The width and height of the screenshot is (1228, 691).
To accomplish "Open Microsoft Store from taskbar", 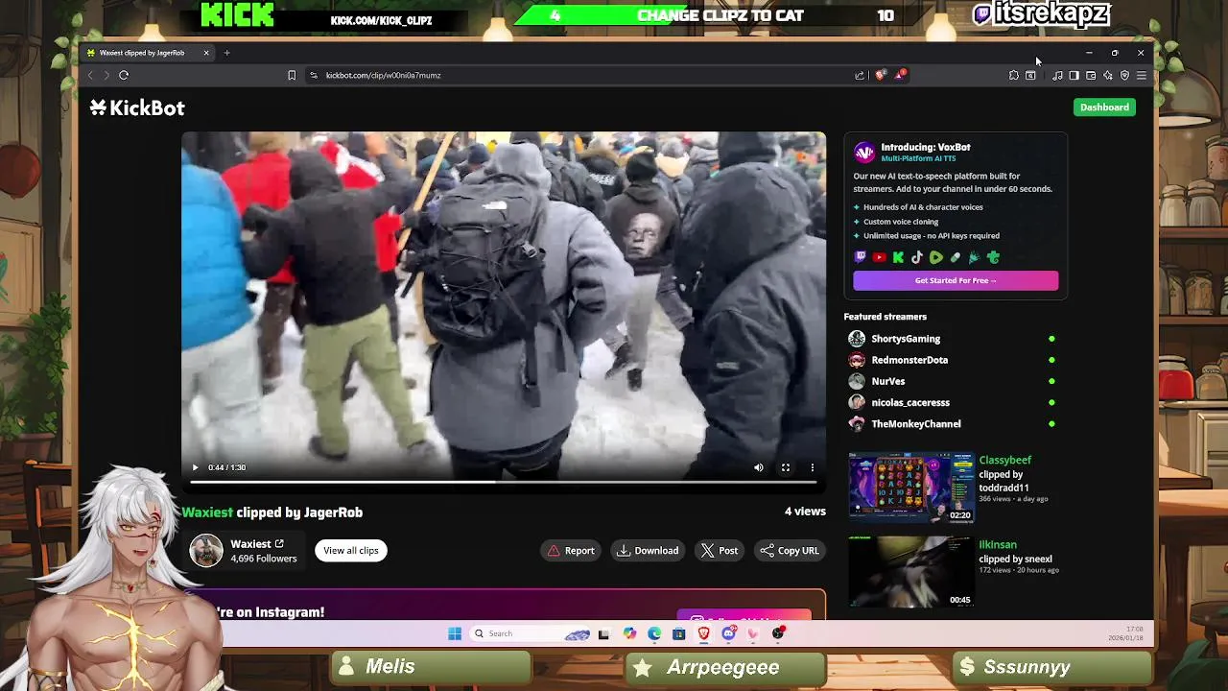I will (x=679, y=633).
